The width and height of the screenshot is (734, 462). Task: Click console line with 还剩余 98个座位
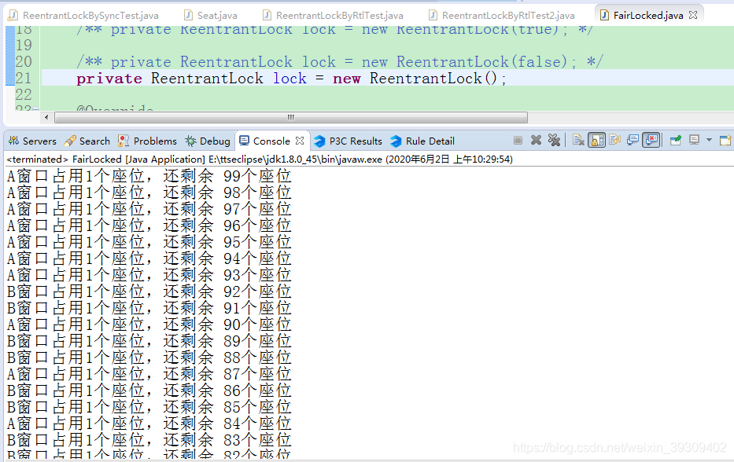pos(149,192)
